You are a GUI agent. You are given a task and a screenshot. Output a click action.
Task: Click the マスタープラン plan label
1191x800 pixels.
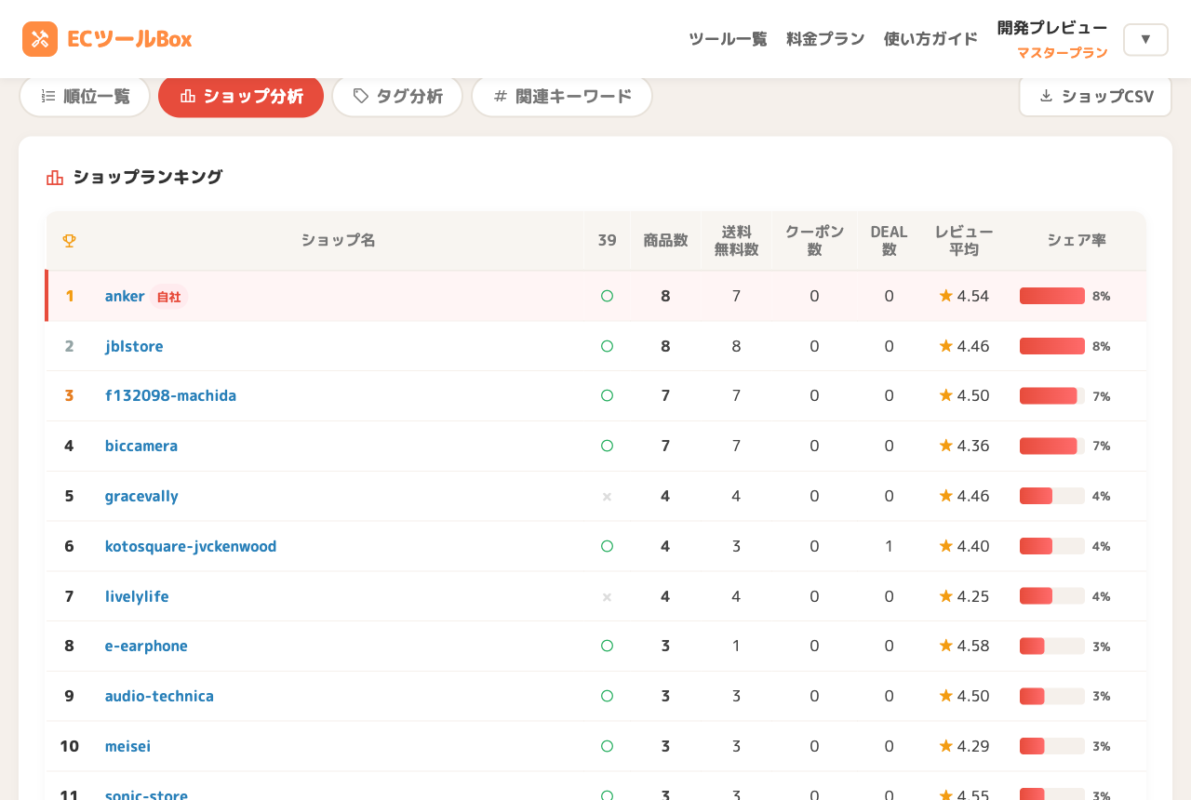point(1062,53)
